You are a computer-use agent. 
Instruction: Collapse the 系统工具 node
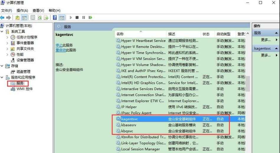coord(2,32)
